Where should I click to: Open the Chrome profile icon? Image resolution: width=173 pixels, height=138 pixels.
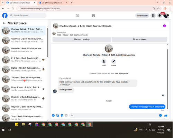(x=165, y=8)
